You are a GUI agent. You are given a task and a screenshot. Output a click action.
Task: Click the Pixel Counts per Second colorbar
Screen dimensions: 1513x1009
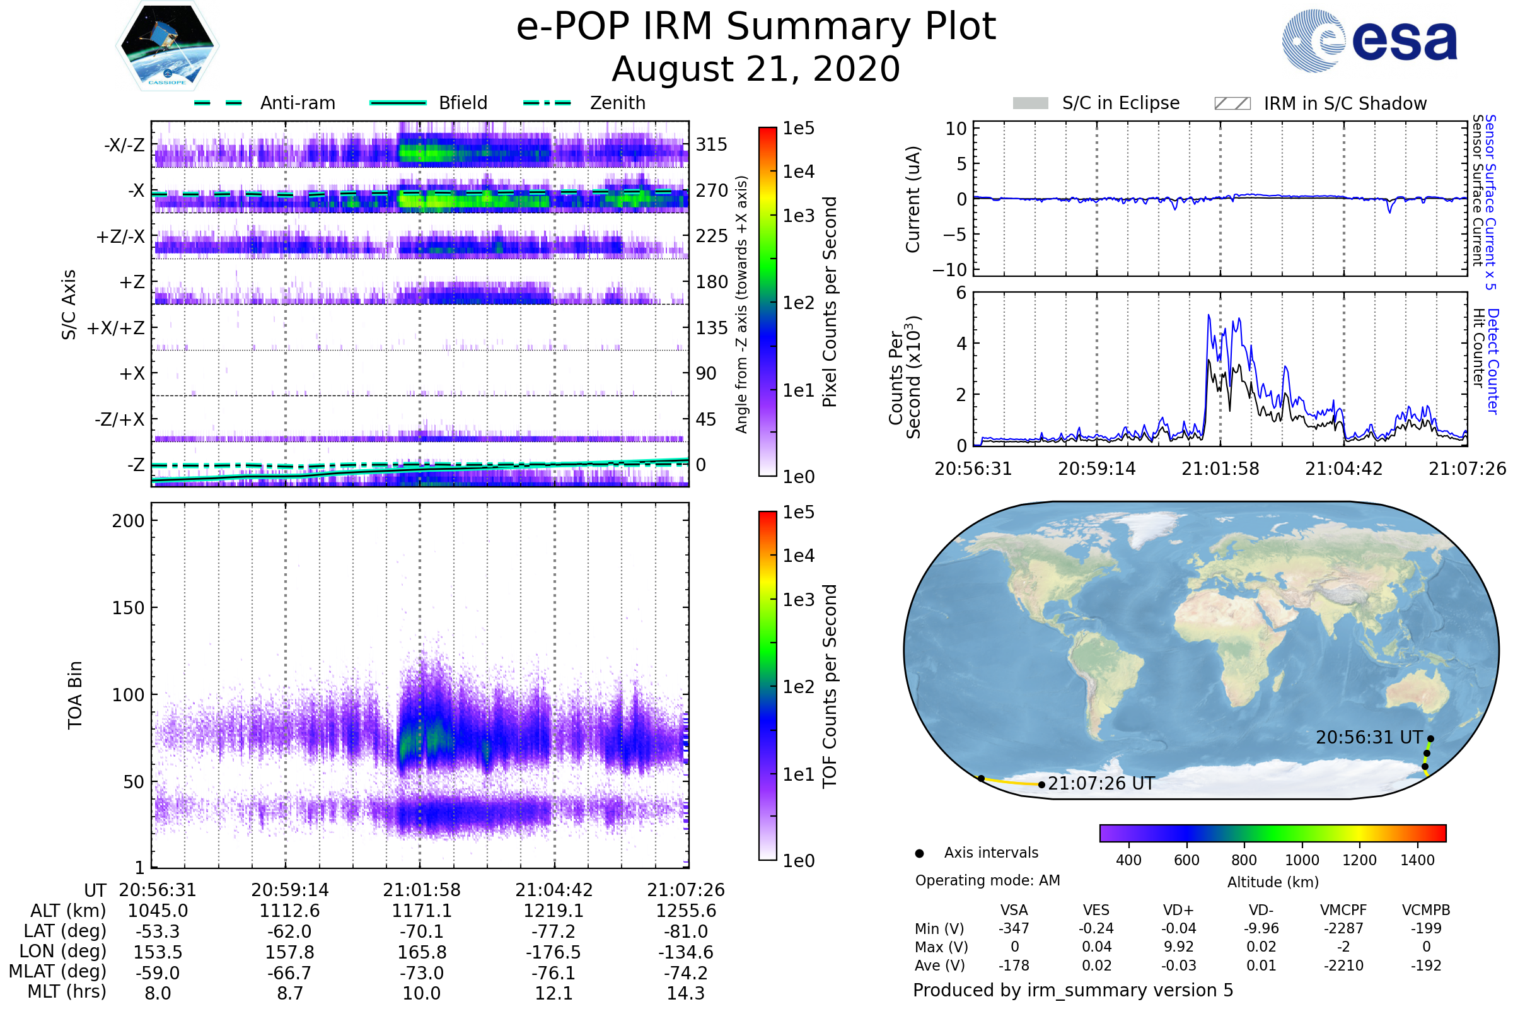767,301
